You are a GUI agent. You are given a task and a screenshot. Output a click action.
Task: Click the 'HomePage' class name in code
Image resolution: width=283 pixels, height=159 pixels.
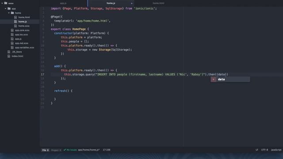pos(79,29)
